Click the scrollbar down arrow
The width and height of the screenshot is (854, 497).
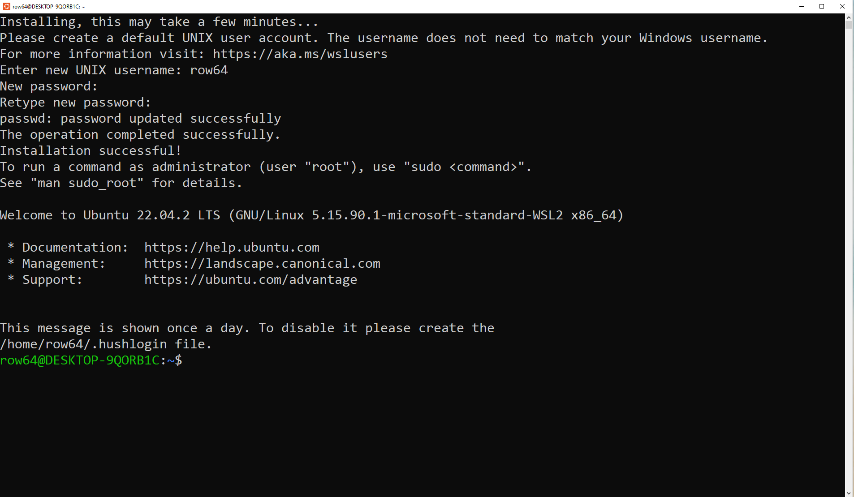[x=849, y=493]
